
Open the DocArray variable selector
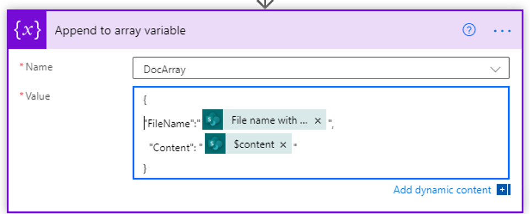coord(321,68)
